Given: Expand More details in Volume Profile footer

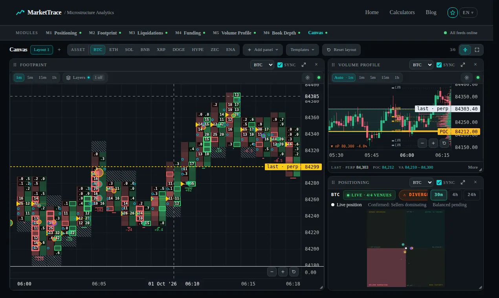Looking at the screenshot, I should (473, 167).
